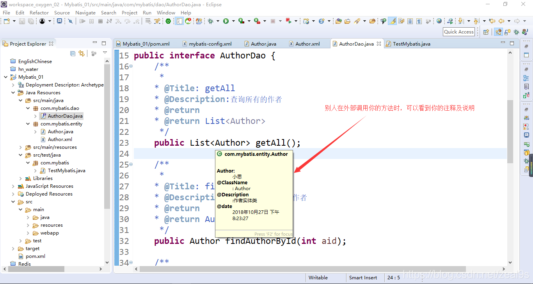Open the Run button dropdown arrow
The width and height of the screenshot is (533, 284).
tap(233, 21)
